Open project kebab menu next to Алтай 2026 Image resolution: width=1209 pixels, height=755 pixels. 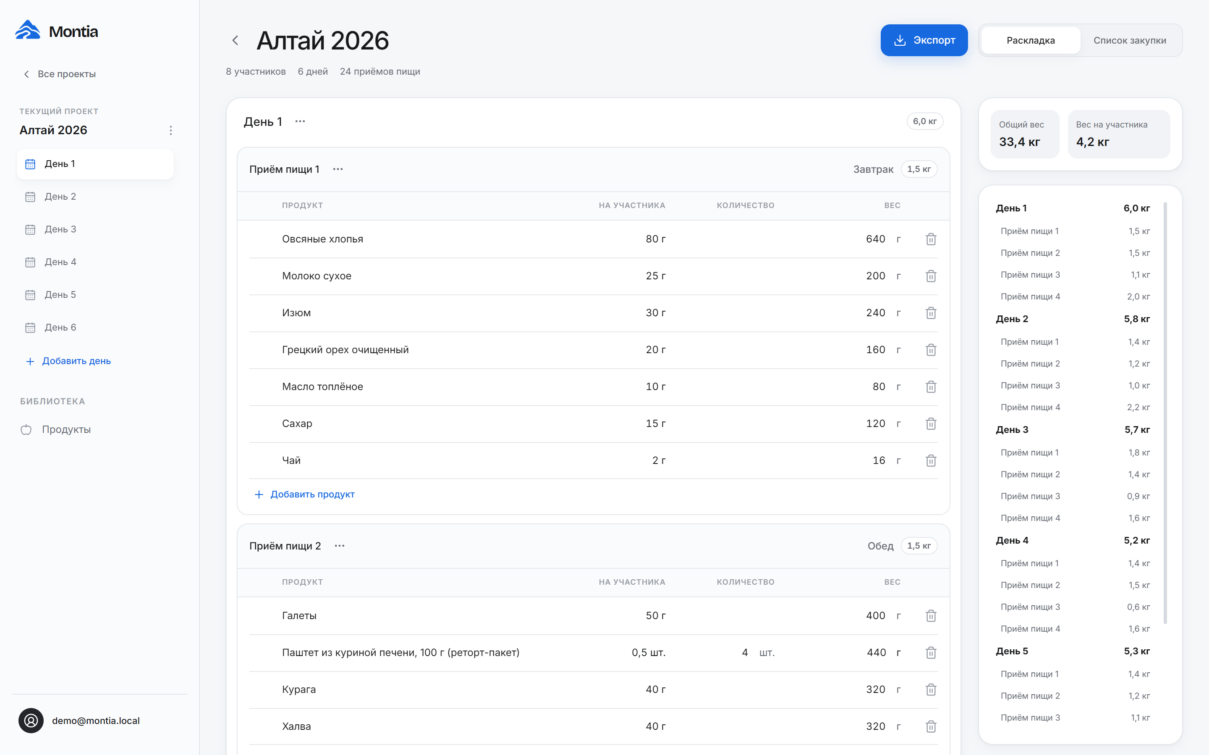click(x=171, y=130)
